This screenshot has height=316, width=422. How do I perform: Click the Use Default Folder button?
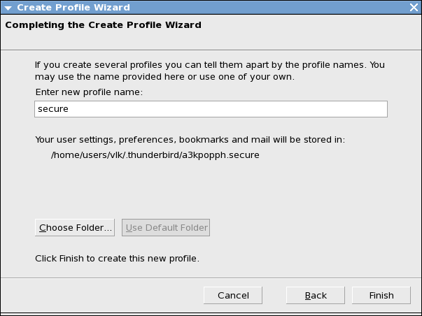click(x=166, y=227)
